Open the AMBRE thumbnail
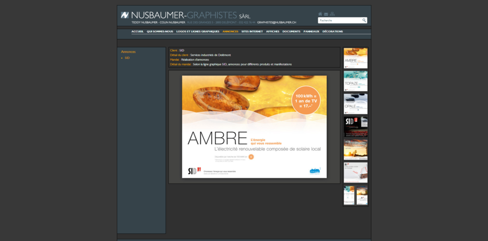 355,58
